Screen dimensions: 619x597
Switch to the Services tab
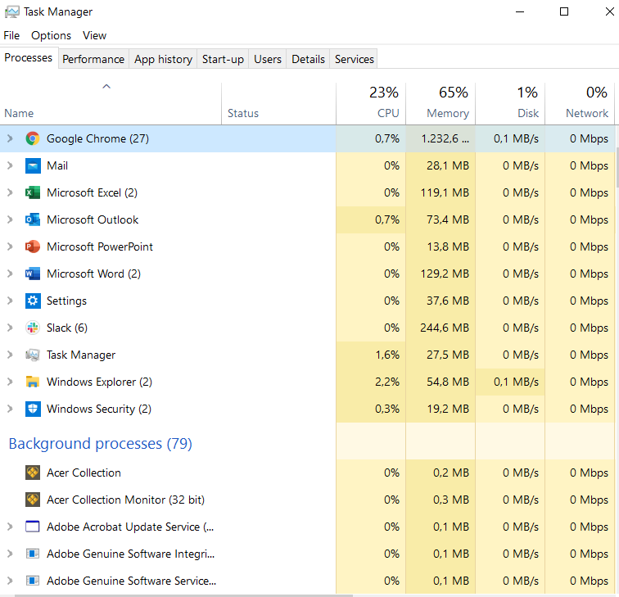coord(354,59)
